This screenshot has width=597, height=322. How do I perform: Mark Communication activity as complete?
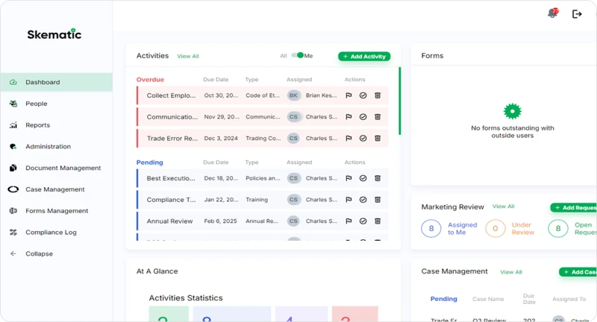click(x=363, y=117)
